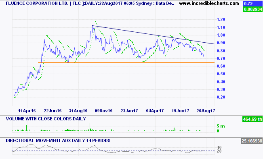Image resolution: width=263 pixels, height=159 pixels.
Task: Click the chart title 'FLUENCE CORPORATION LTD. [ FLC ]'
Action: click(x=44, y=3)
